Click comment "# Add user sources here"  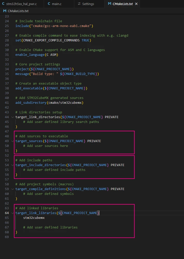point(45,146)
